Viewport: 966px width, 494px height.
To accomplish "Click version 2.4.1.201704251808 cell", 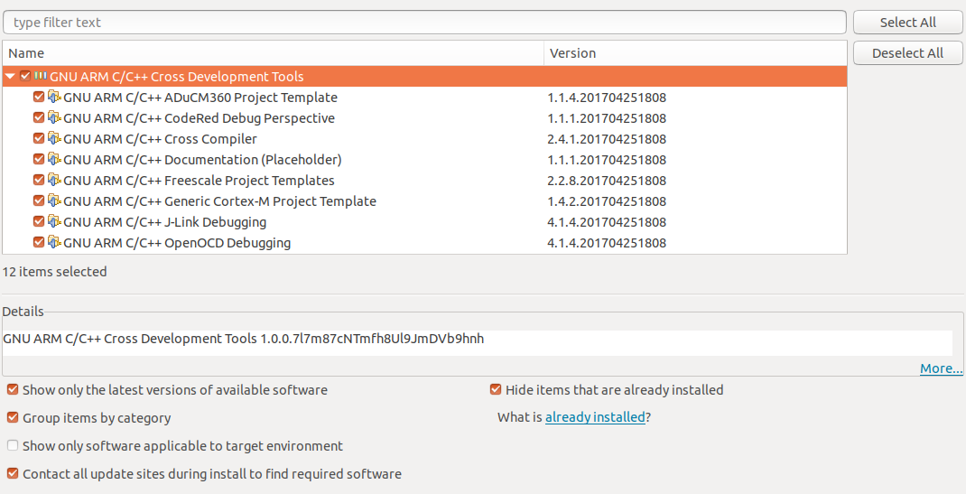I will (607, 139).
